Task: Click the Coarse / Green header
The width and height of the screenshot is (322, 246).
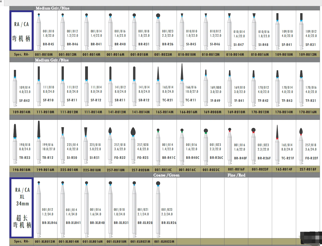Action: coord(166,175)
